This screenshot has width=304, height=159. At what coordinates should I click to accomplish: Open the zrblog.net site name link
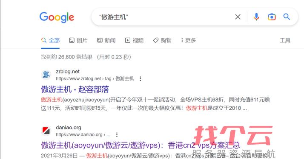pyautogui.click(x=68, y=72)
